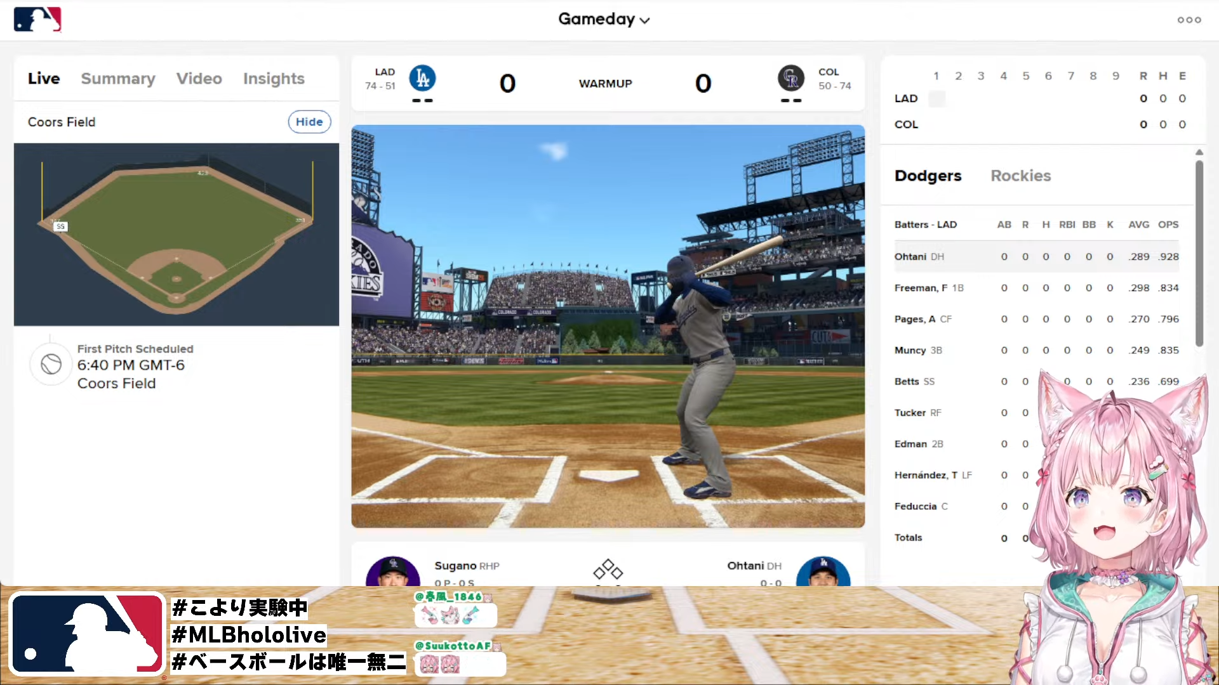Click Ohtani's .289 batting average
This screenshot has width=1219, height=685.
1139,257
